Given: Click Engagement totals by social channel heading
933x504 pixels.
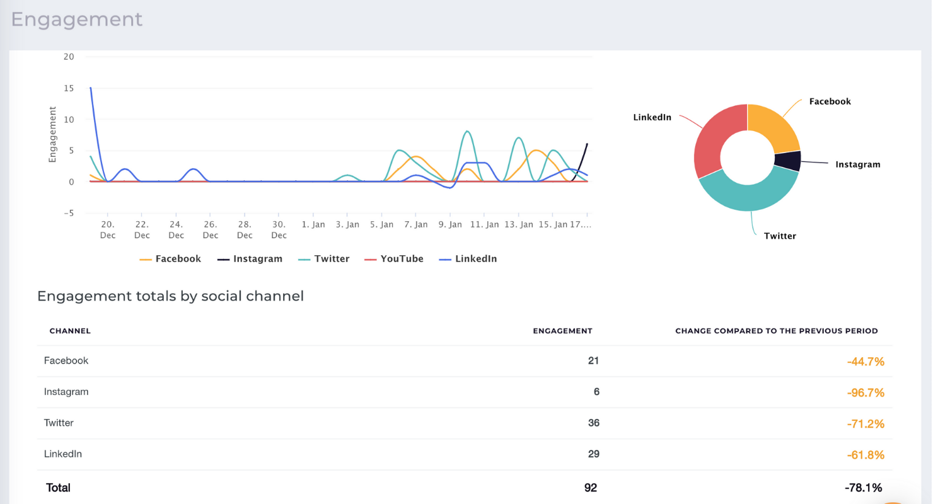Looking at the screenshot, I should 171,296.
